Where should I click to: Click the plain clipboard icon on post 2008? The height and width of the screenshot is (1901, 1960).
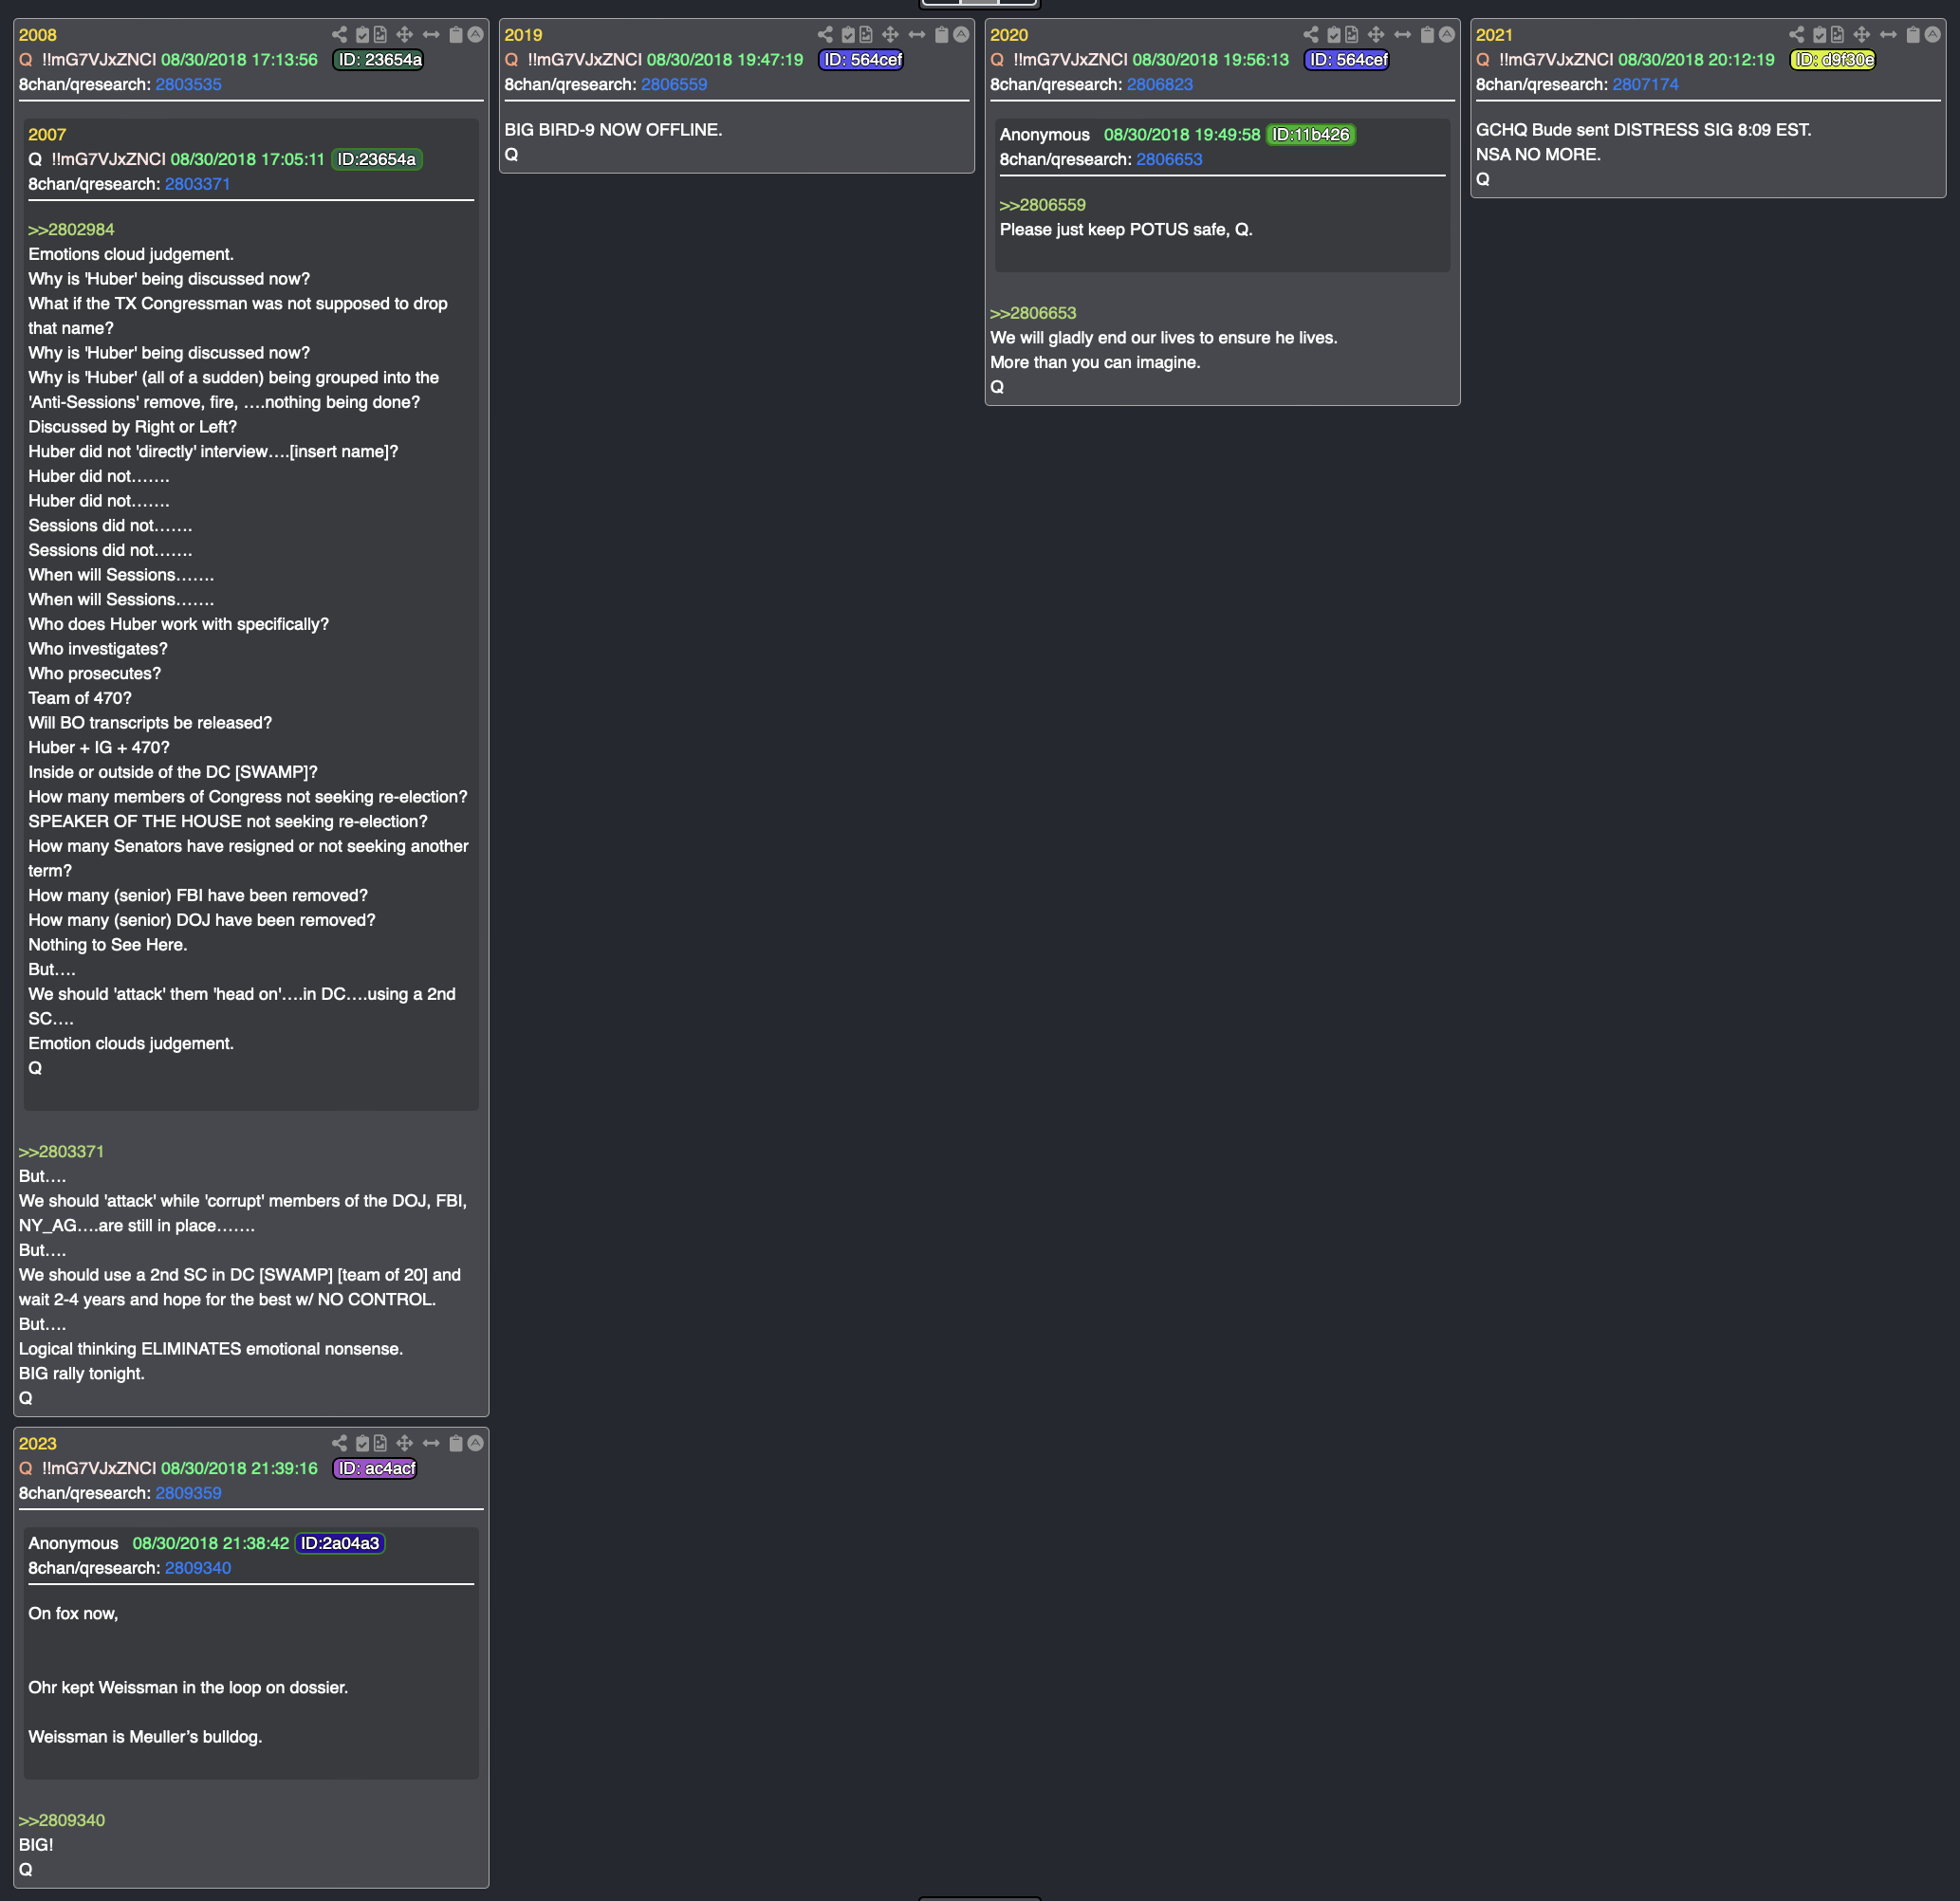pyautogui.click(x=456, y=35)
